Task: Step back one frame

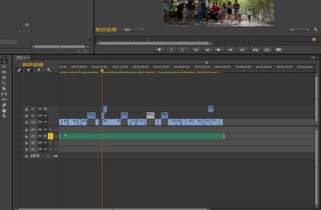Action: click(x=207, y=50)
